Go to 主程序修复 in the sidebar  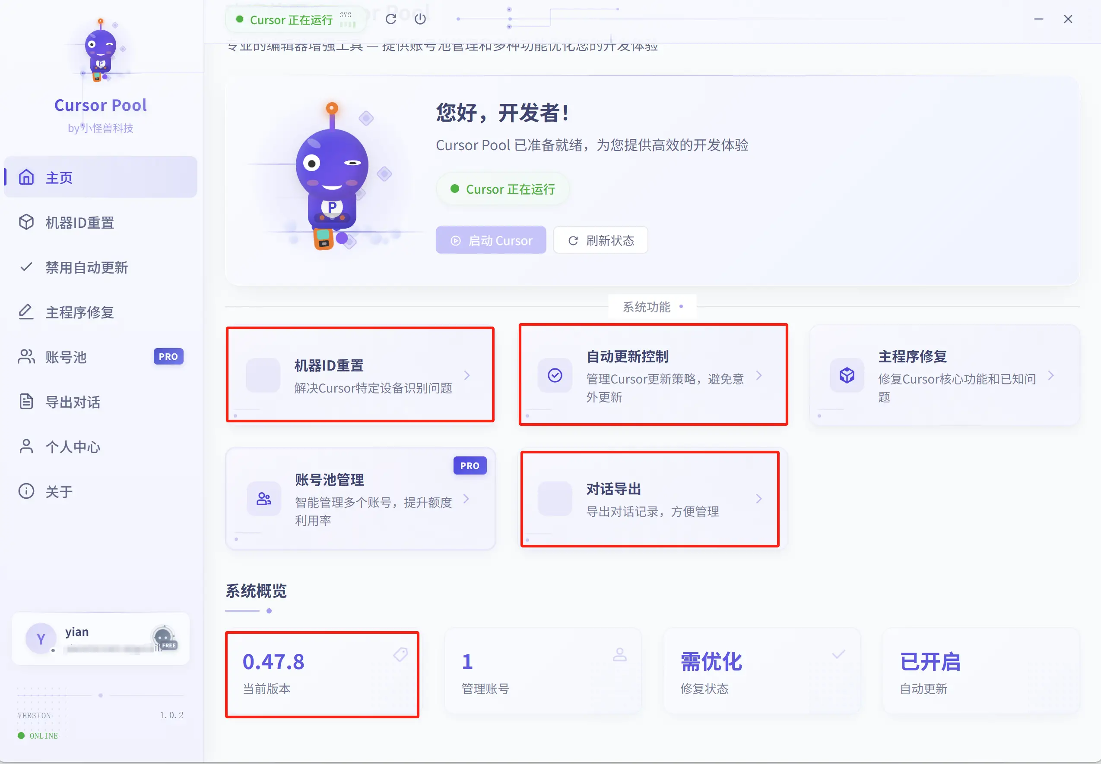click(x=101, y=311)
